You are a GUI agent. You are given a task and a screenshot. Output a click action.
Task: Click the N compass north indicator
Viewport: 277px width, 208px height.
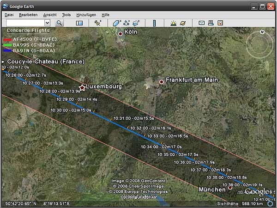click(x=262, y=32)
